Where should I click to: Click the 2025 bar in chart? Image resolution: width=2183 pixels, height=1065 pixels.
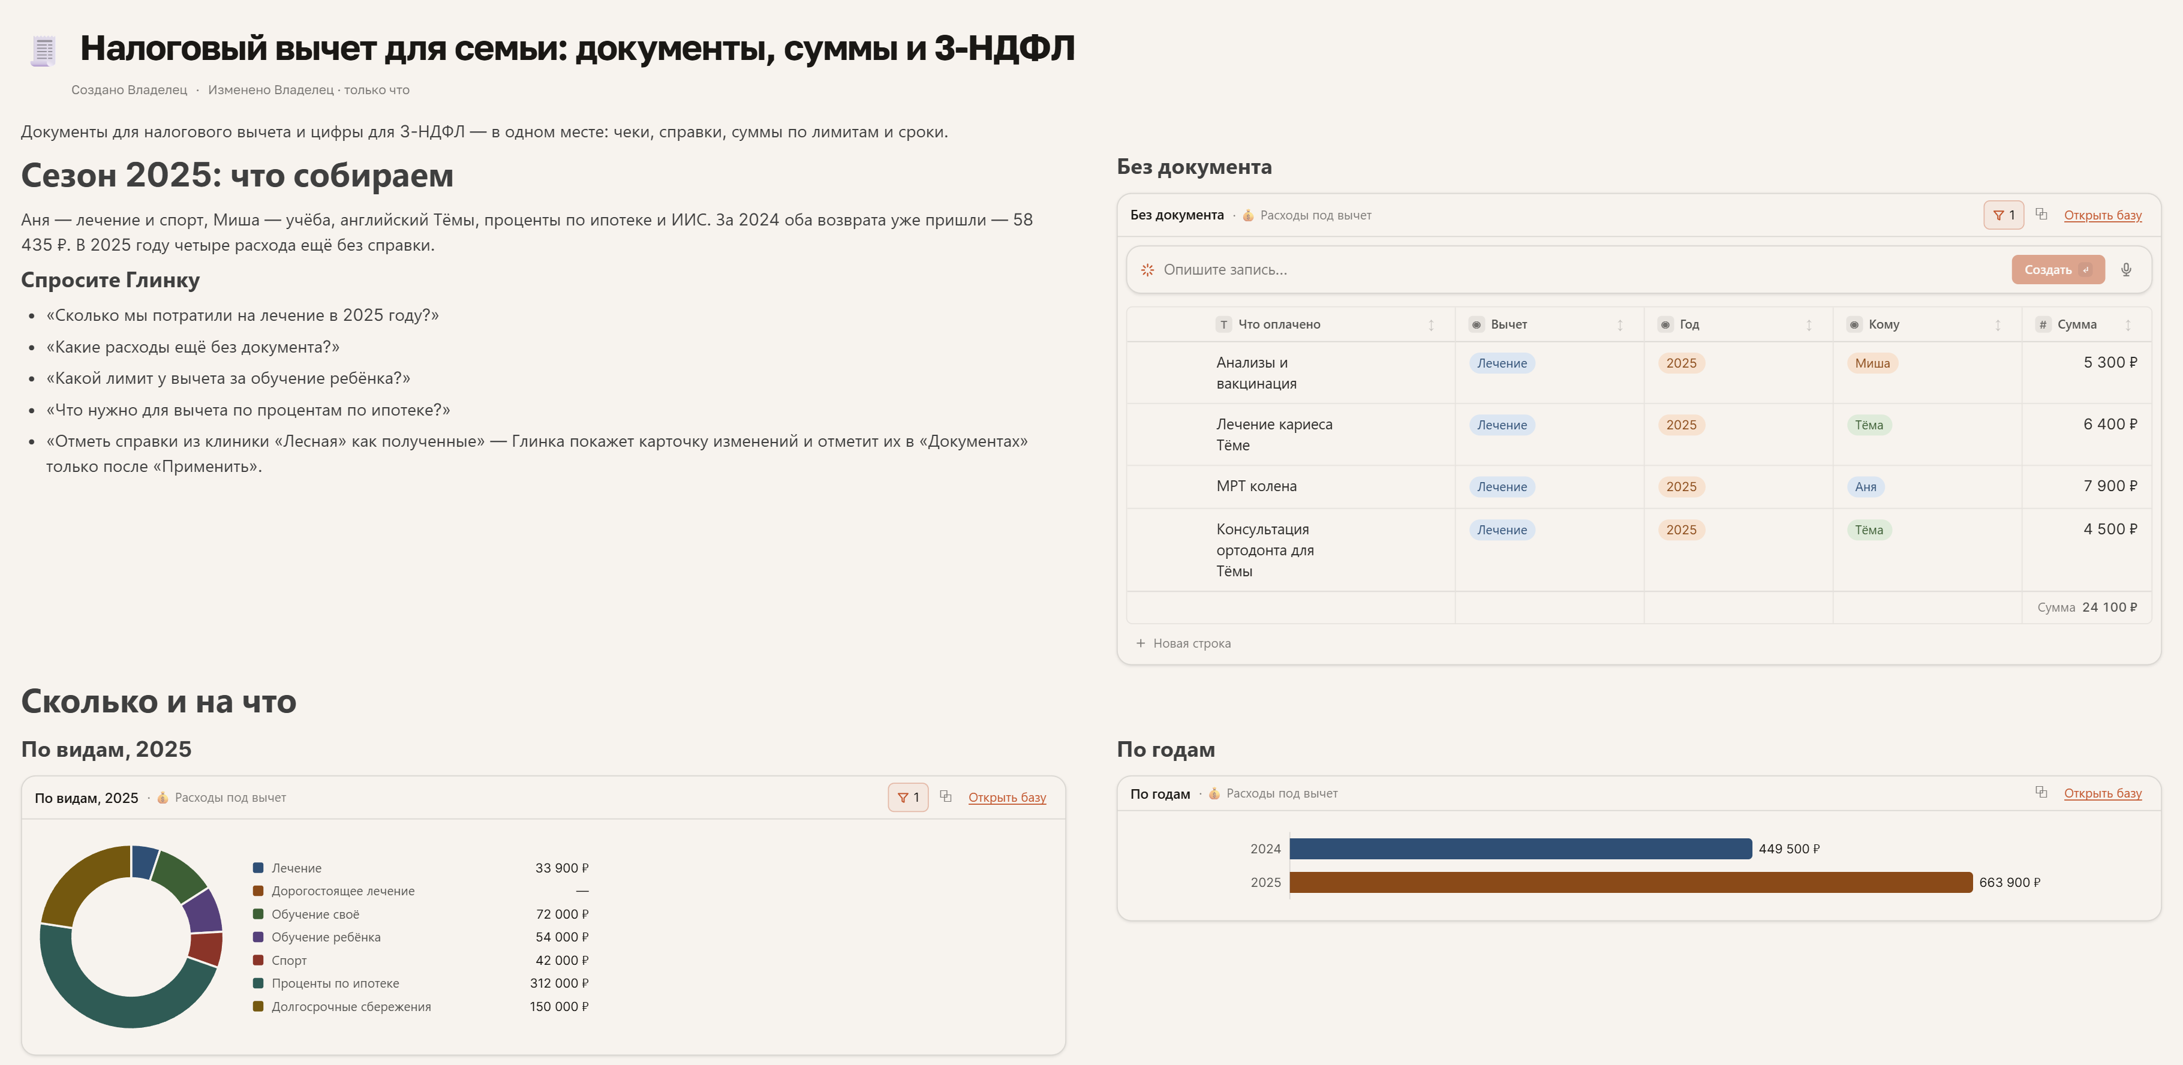click(x=1631, y=882)
